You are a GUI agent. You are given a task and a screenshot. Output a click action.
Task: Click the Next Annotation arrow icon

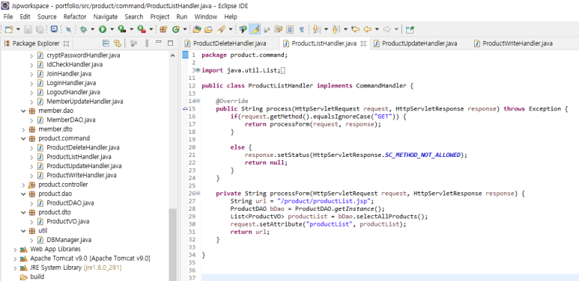pyautogui.click(x=316, y=29)
